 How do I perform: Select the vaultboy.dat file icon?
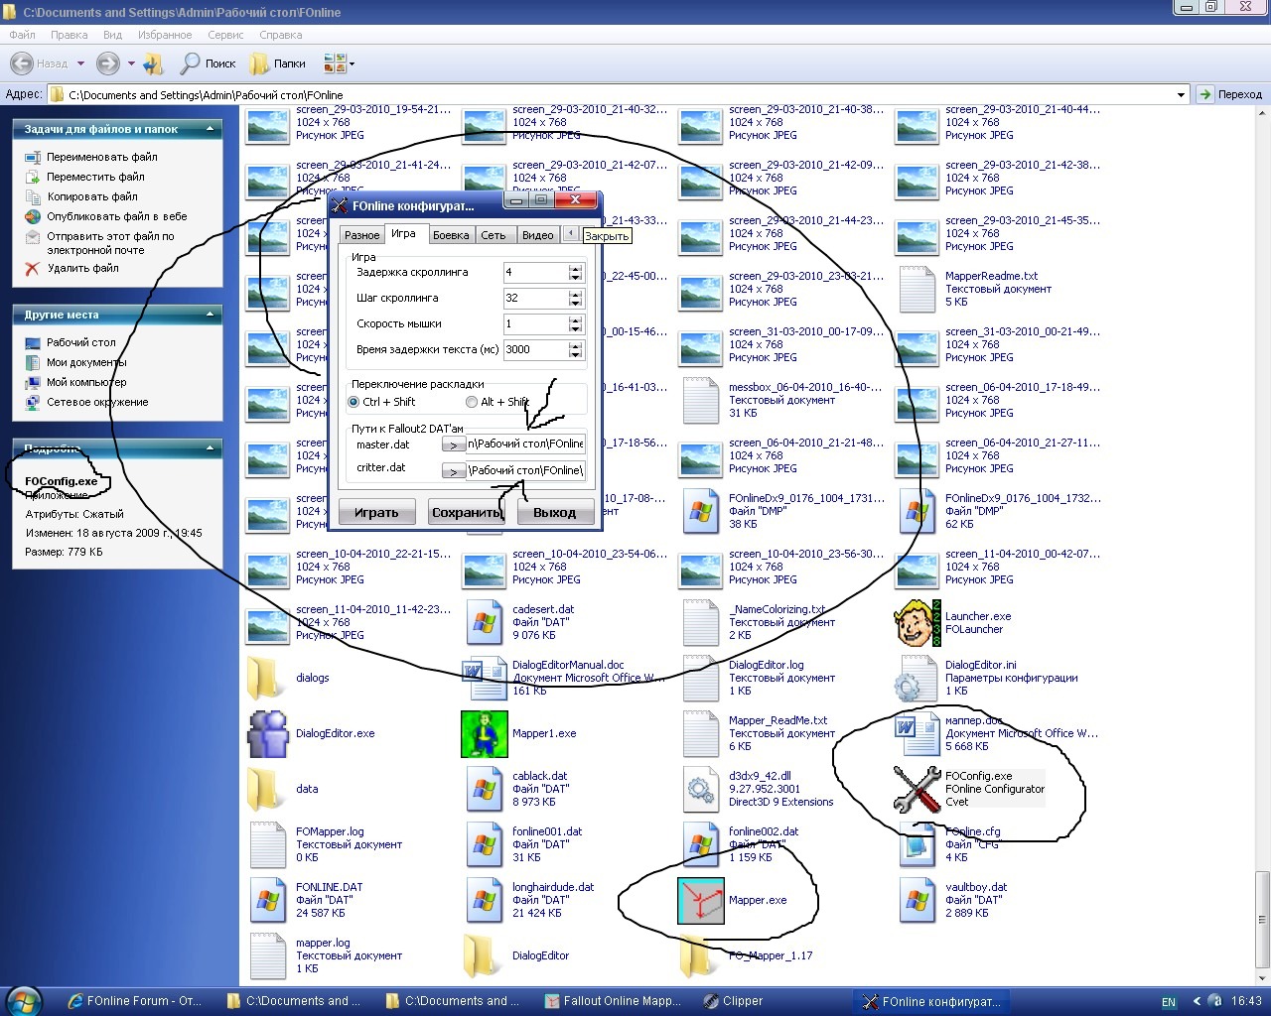click(x=917, y=900)
